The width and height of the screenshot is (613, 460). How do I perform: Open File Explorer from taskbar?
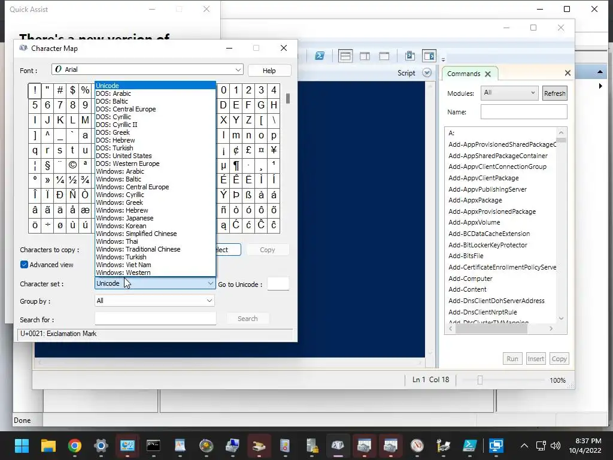pos(48,446)
